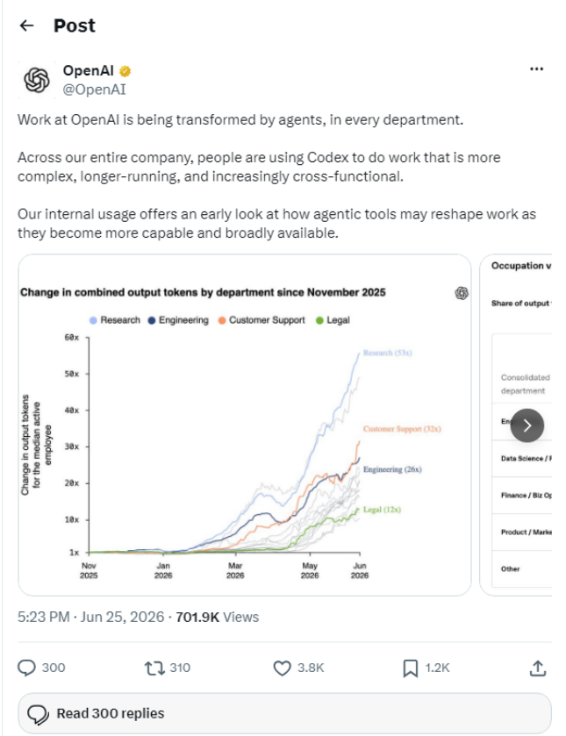View the 701.9K Views analytics
Image resolution: width=566 pixels, height=736 pixels.
(217, 617)
